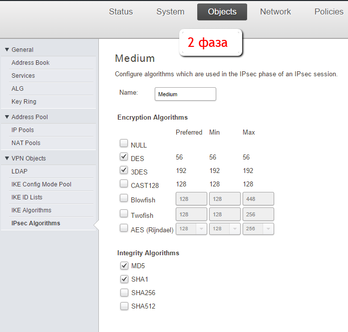Screen dimensions: 348x332
Task: Open Address Book in the sidebar
Action: (x=30, y=63)
